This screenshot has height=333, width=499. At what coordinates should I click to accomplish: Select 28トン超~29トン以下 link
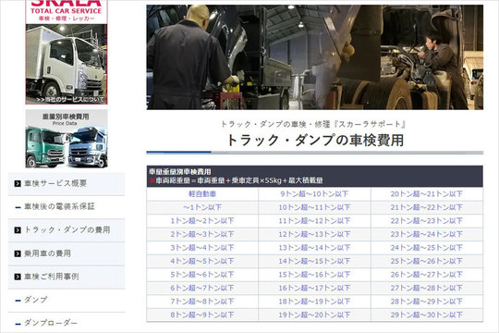(x=427, y=302)
